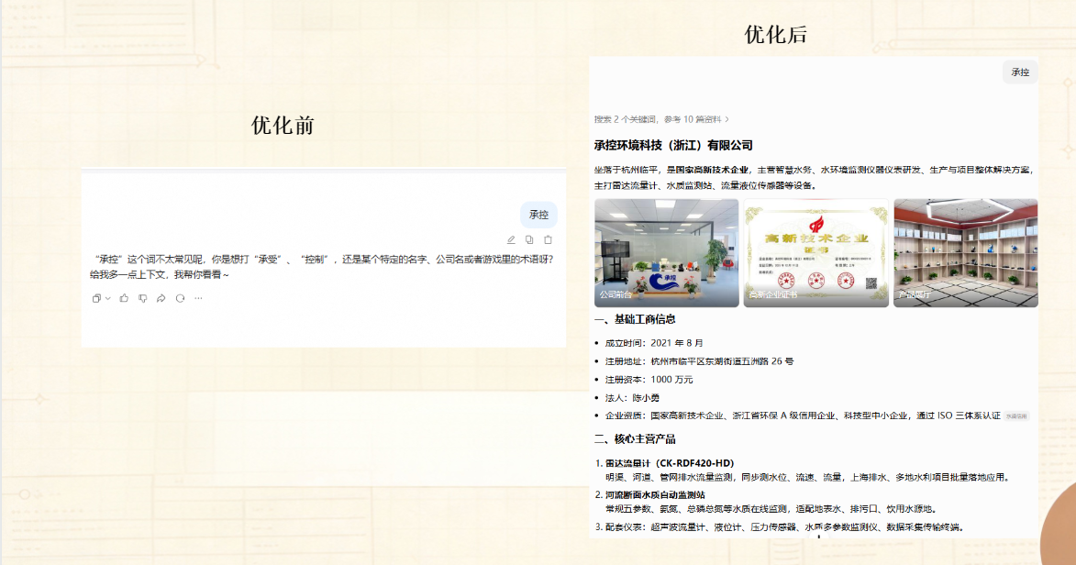Viewport: 1076px width, 565px height.
Task: Click the 雷达流量计（CK-RDF420-HD） item
Action: pos(669,463)
